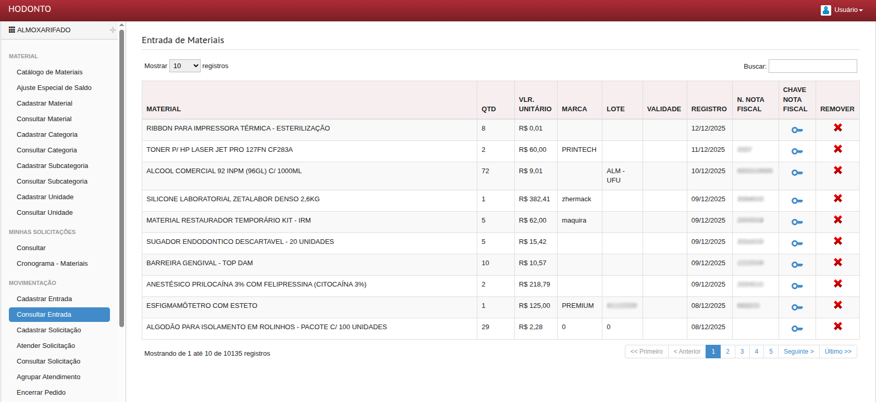
Task: Click the HODONTO brand link
Action: [30, 9]
